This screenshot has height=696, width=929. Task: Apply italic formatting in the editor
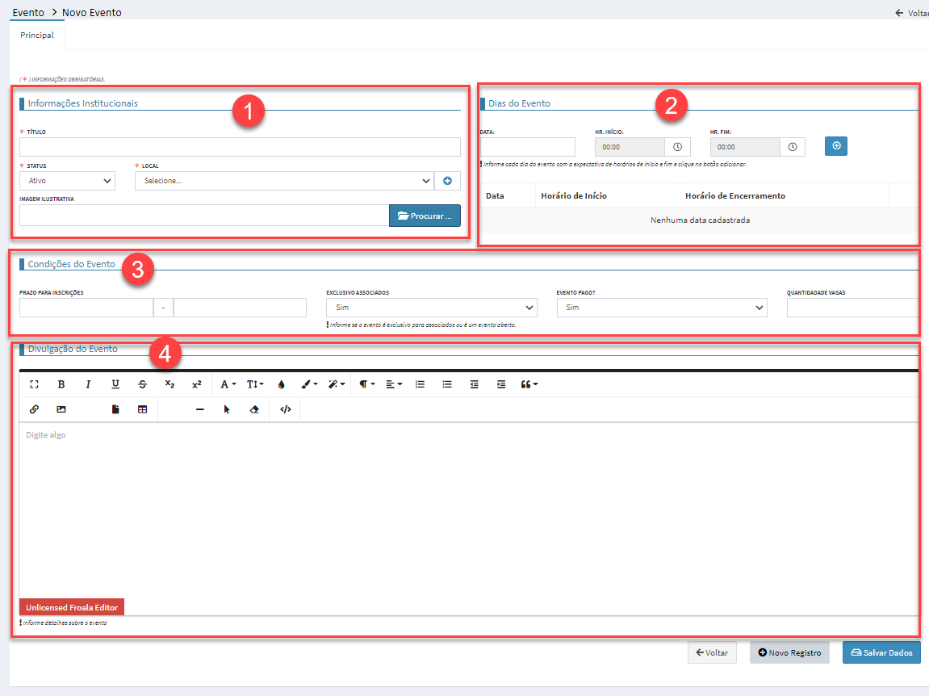(x=89, y=384)
